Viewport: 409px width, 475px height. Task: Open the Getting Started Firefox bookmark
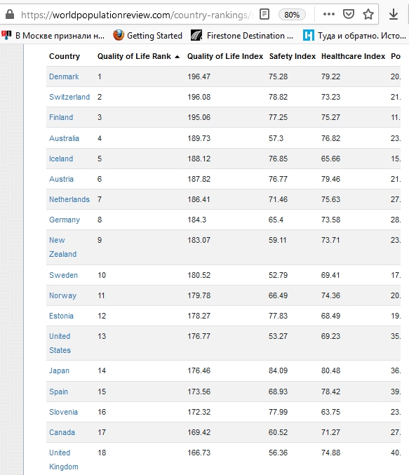[147, 36]
